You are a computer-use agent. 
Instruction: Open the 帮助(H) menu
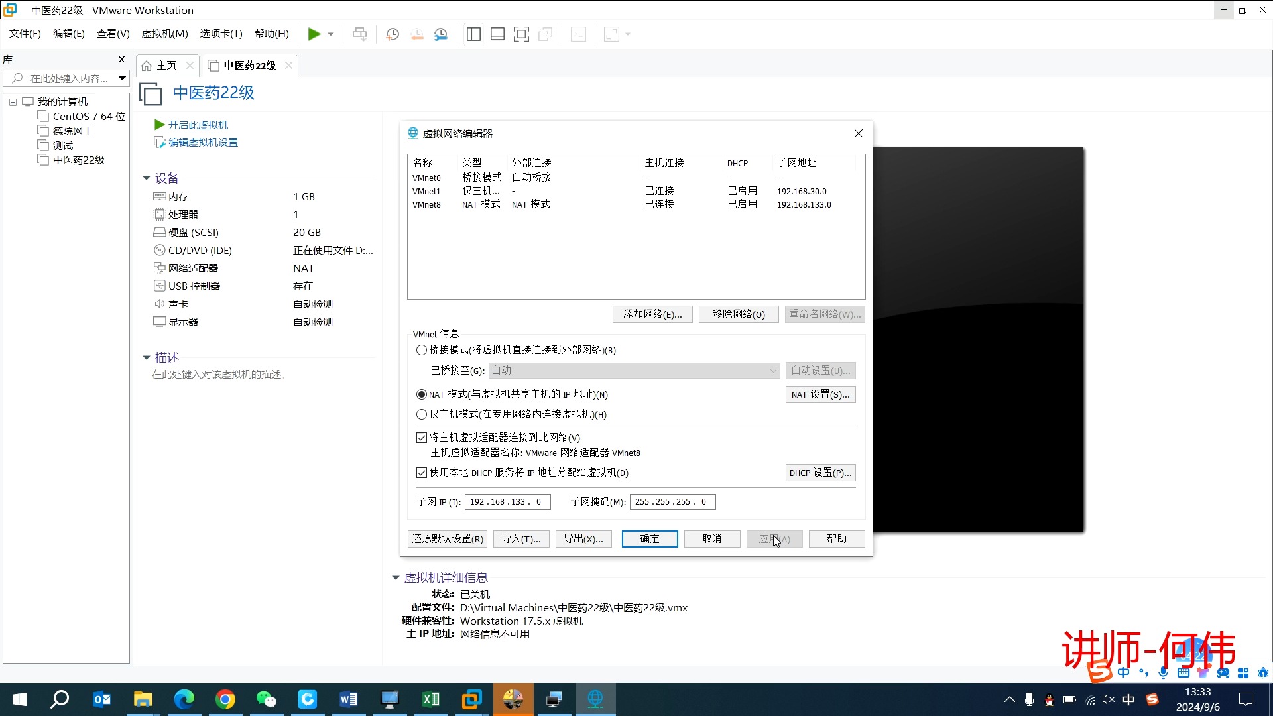coord(272,34)
